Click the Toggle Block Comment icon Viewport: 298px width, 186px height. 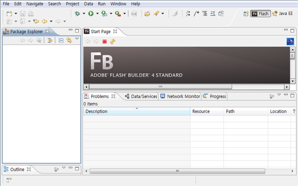pyautogui.click(x=196, y=14)
